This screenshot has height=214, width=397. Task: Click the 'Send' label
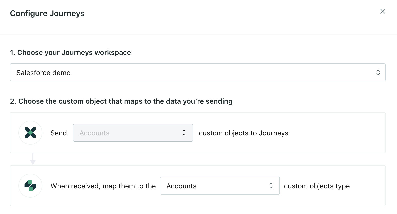tap(59, 133)
